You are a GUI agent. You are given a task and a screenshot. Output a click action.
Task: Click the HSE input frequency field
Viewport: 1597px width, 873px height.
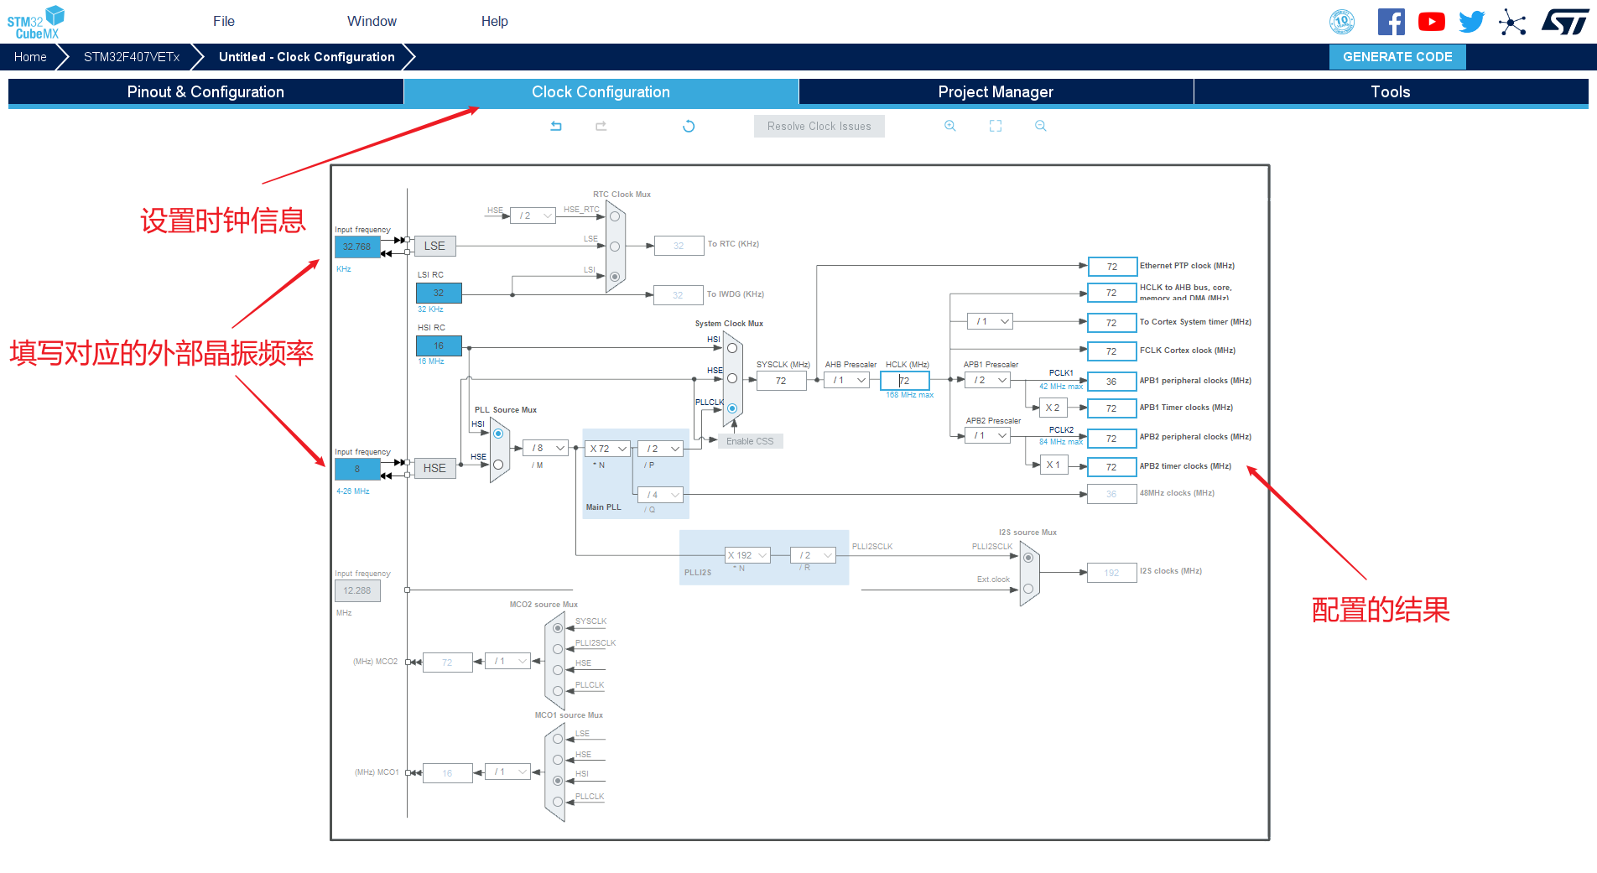click(x=357, y=469)
